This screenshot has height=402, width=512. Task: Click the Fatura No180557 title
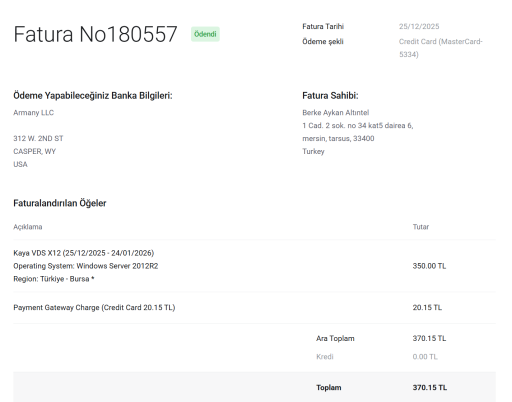point(95,34)
